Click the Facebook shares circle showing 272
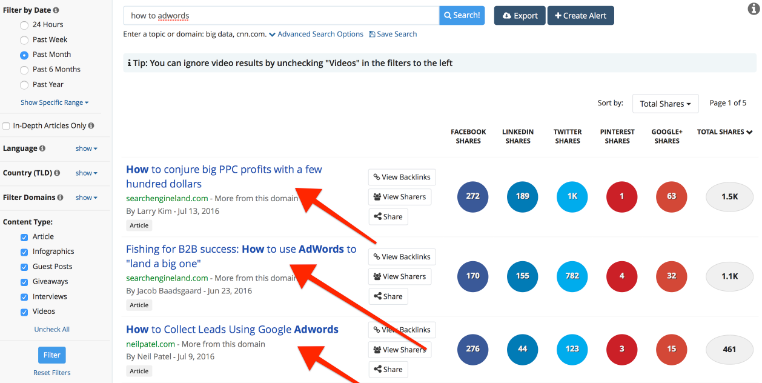The width and height of the screenshot is (762, 383). click(472, 196)
